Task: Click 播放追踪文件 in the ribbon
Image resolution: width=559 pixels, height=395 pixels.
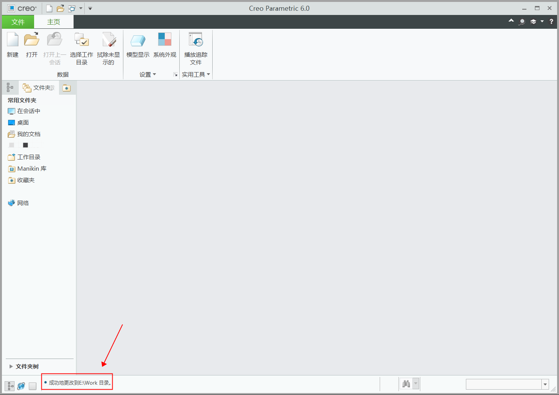Action: 196,49
